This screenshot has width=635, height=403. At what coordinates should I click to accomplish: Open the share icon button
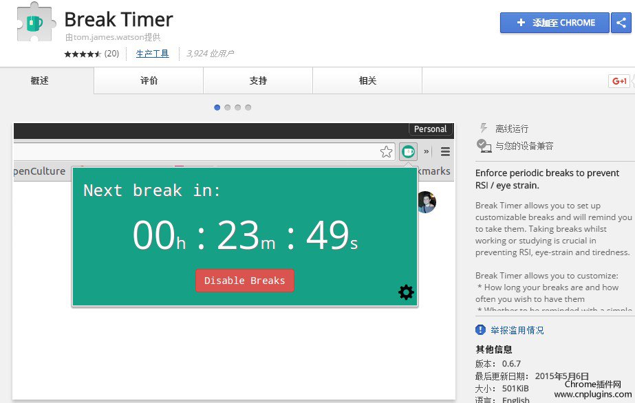pyautogui.click(x=621, y=23)
